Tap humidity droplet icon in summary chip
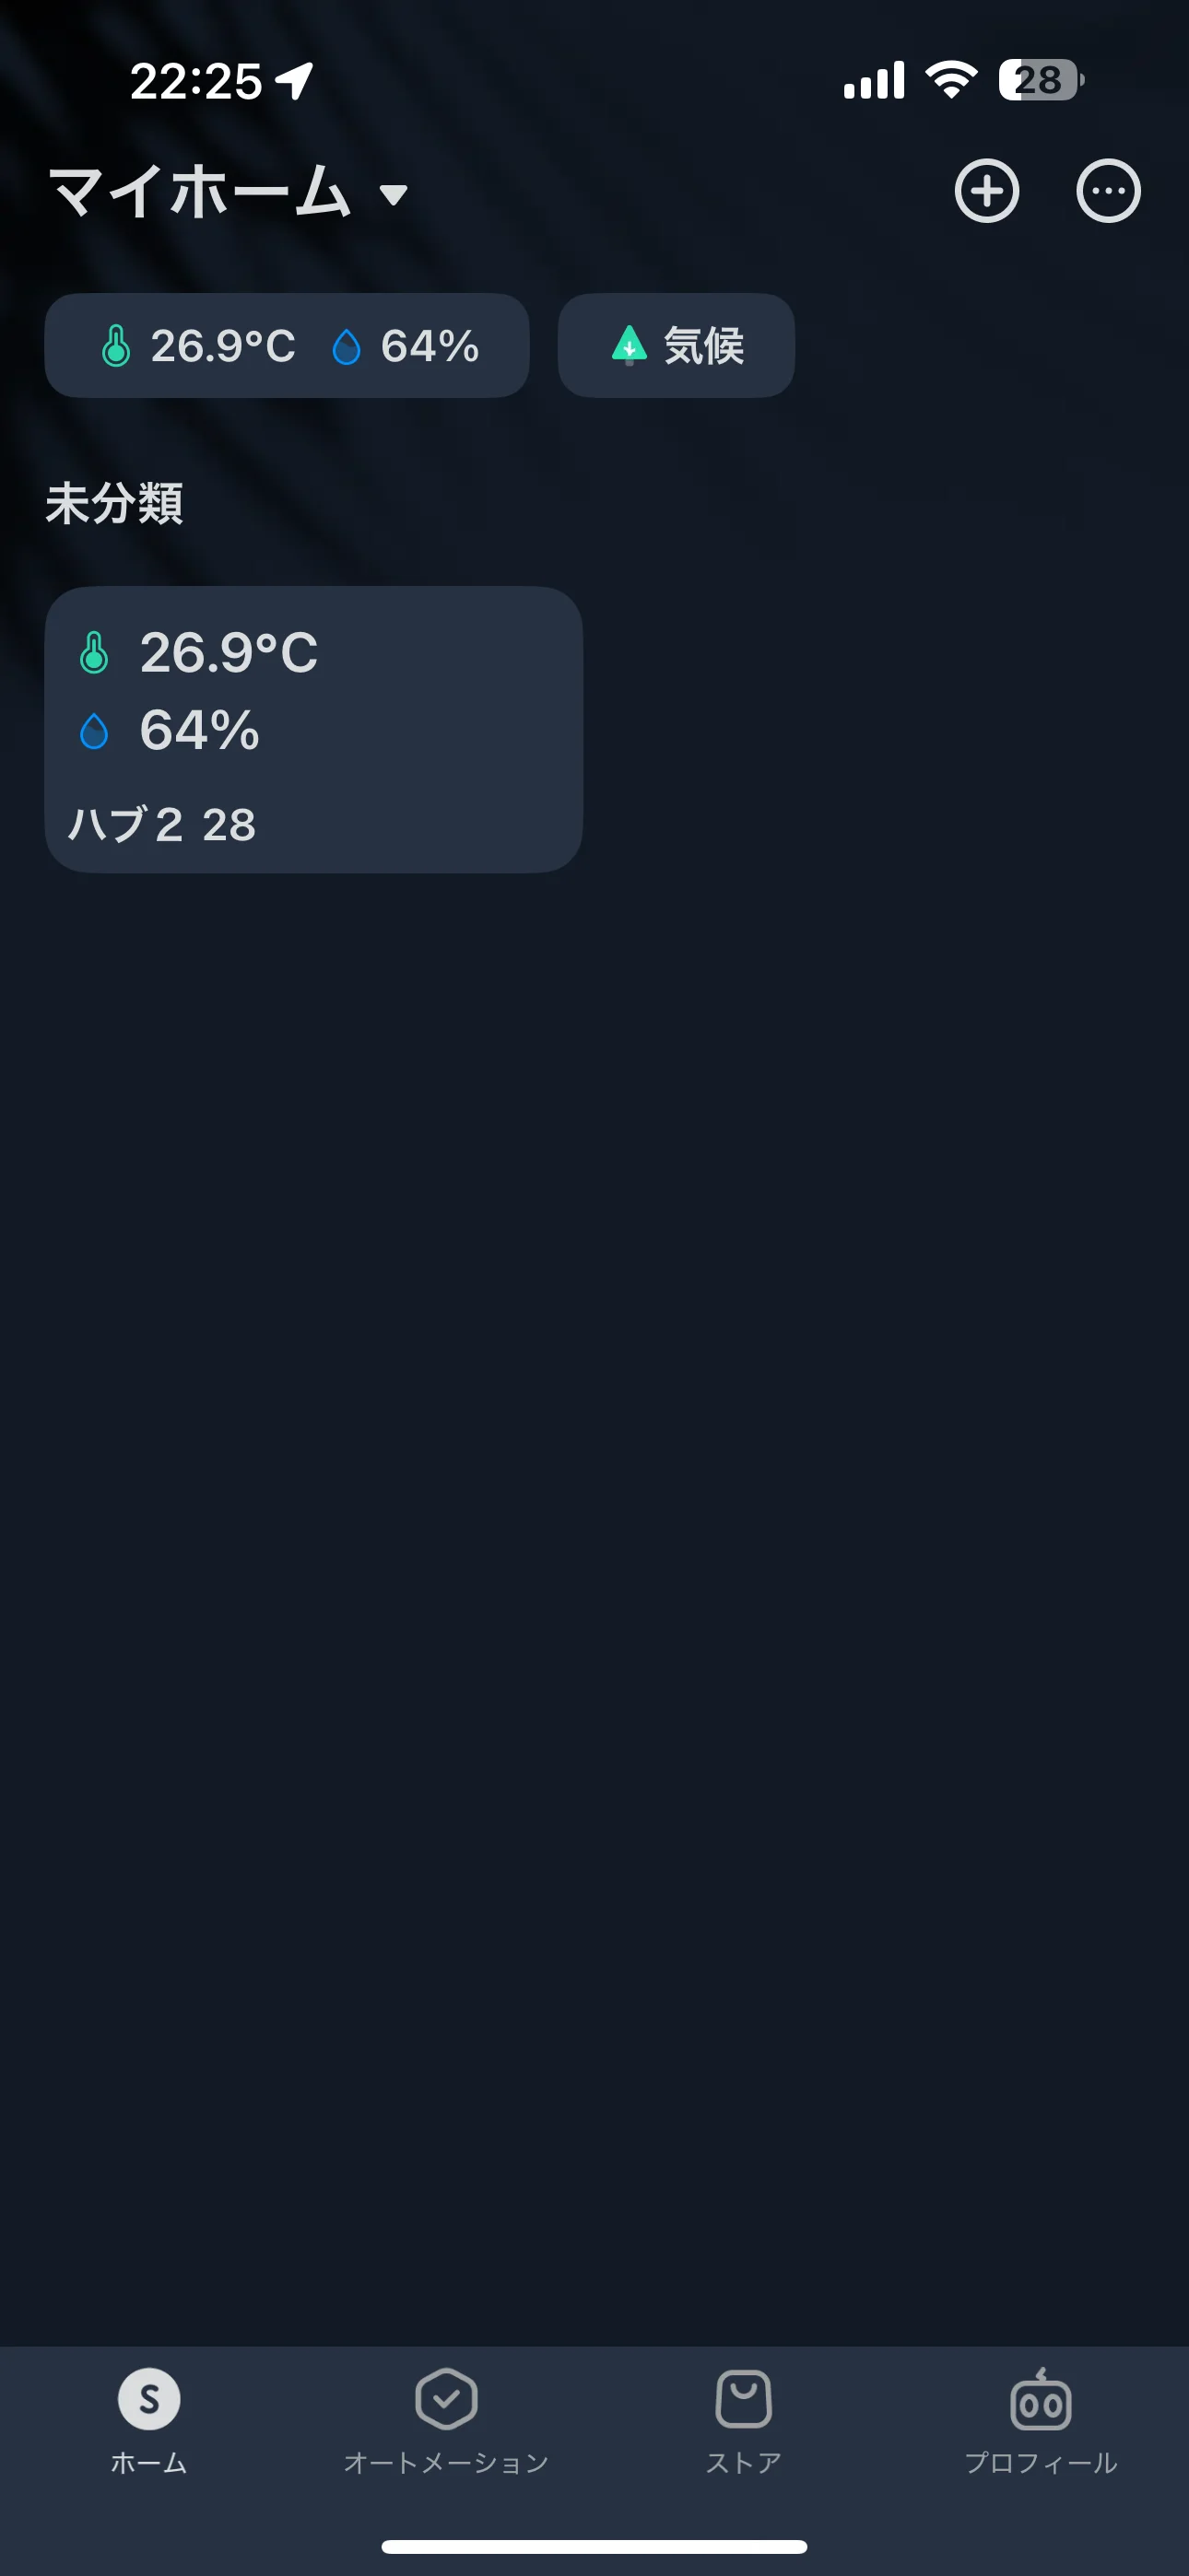Viewport: 1189px width, 2576px height. coord(347,347)
